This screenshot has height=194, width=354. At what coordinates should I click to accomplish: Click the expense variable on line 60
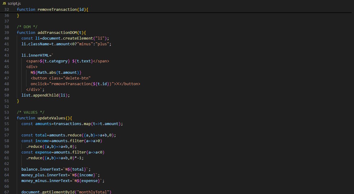(x=43, y=152)
